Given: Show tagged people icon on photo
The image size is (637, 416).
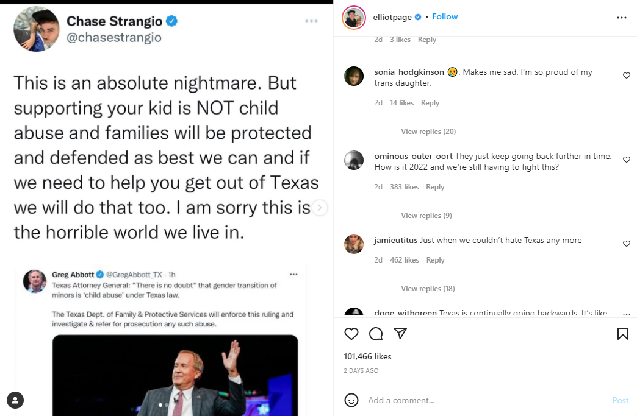Looking at the screenshot, I should (15, 400).
